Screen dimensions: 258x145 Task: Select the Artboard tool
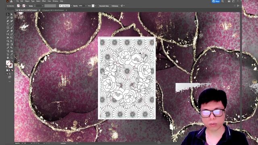point(8,54)
